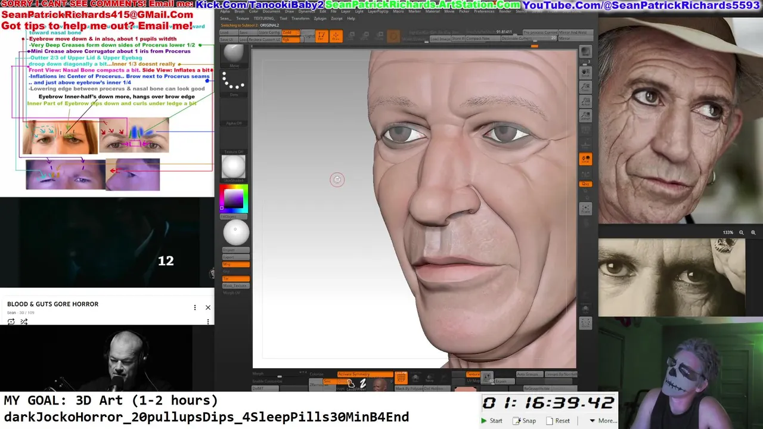The image size is (763, 429).
Task: Click the Import button in left shelf
Action: coord(235,250)
